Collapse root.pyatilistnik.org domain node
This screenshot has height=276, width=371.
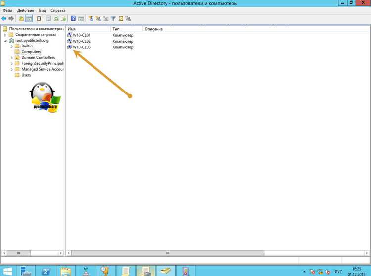(5, 41)
